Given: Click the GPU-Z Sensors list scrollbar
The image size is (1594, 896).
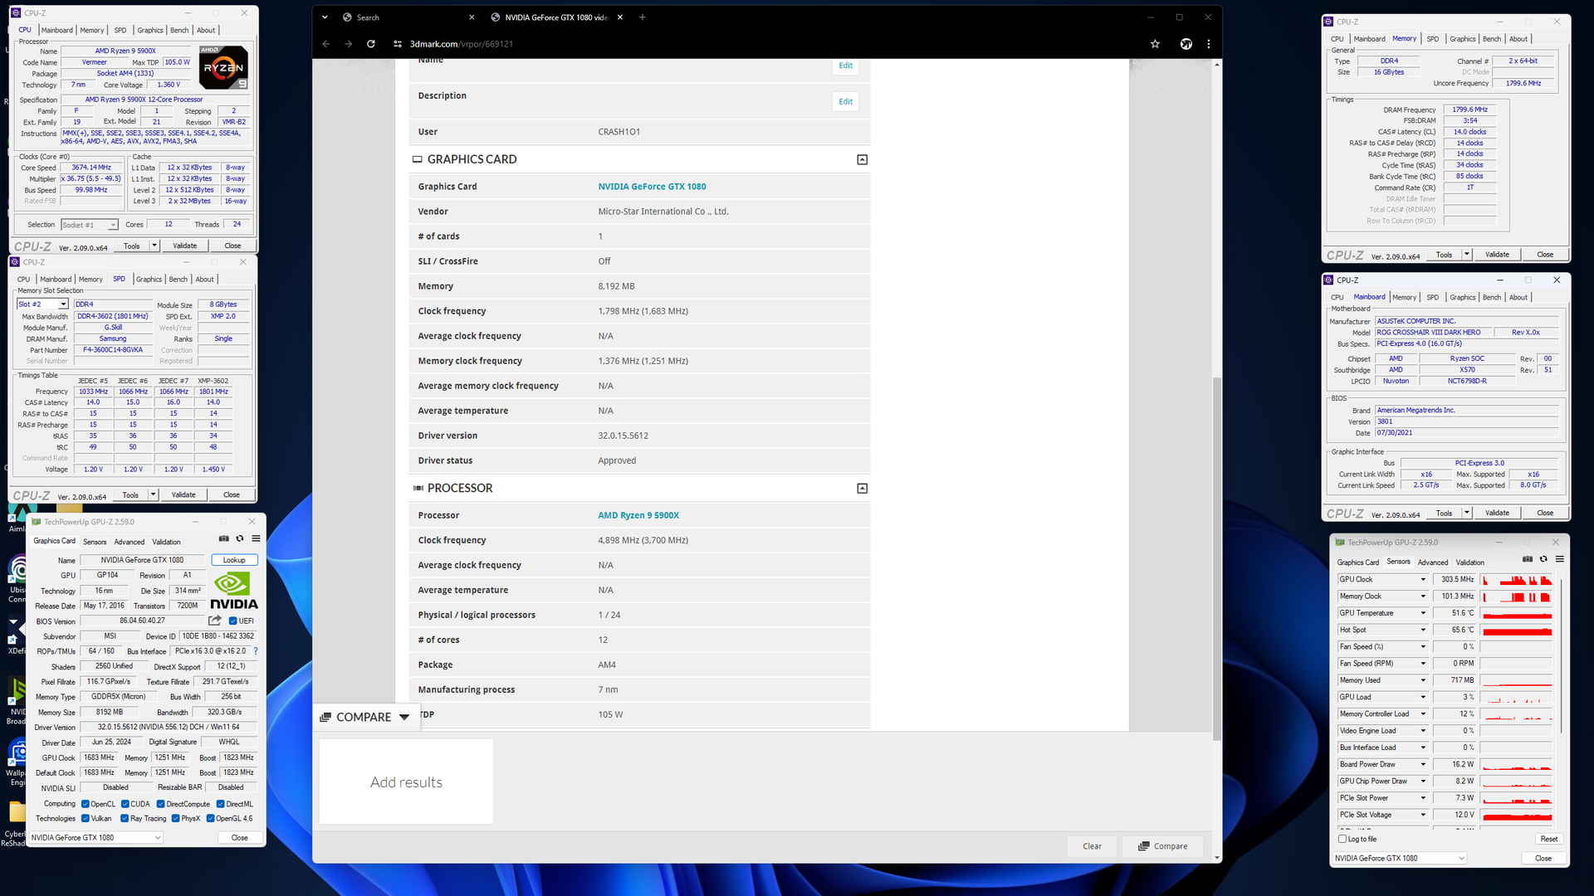Looking at the screenshot, I should coord(1562,655).
